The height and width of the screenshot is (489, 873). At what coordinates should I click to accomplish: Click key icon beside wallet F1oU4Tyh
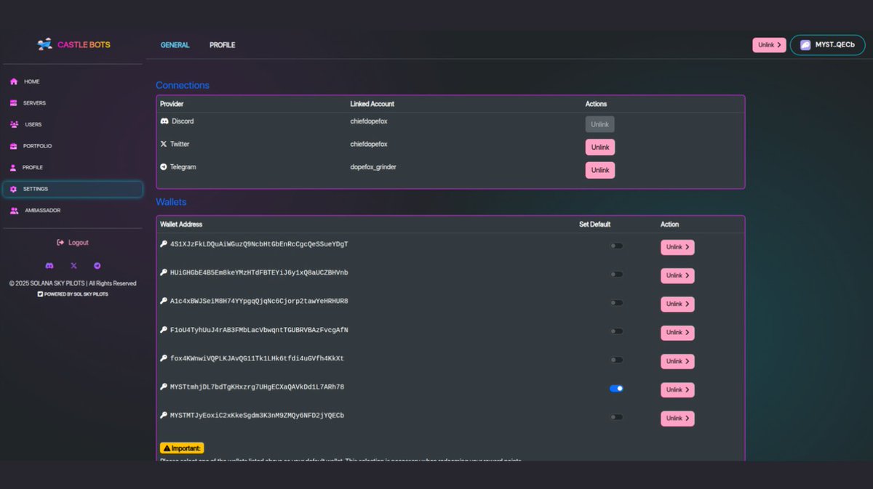[164, 330]
